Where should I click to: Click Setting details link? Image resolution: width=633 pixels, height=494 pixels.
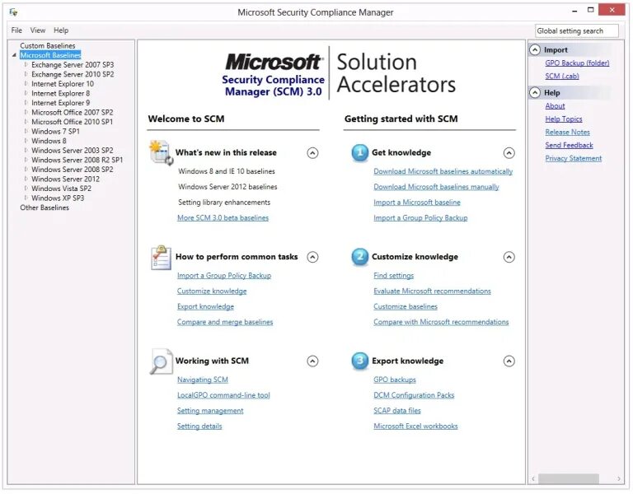click(199, 426)
